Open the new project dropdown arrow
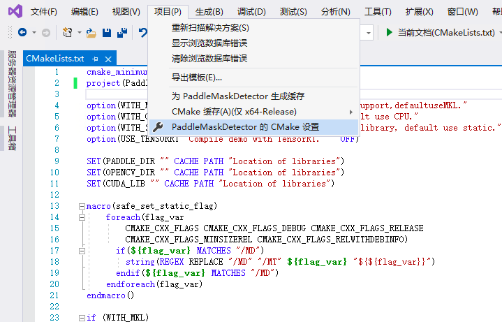The height and width of the screenshot is (322, 502). (x=79, y=33)
